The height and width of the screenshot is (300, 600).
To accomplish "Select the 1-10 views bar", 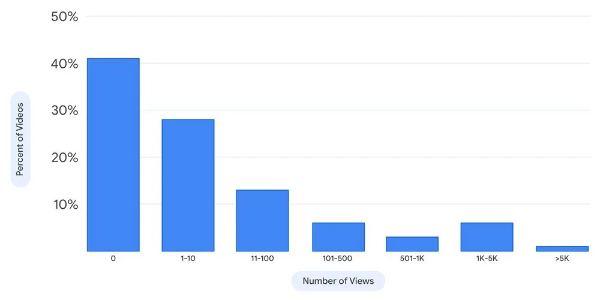I will [188, 185].
